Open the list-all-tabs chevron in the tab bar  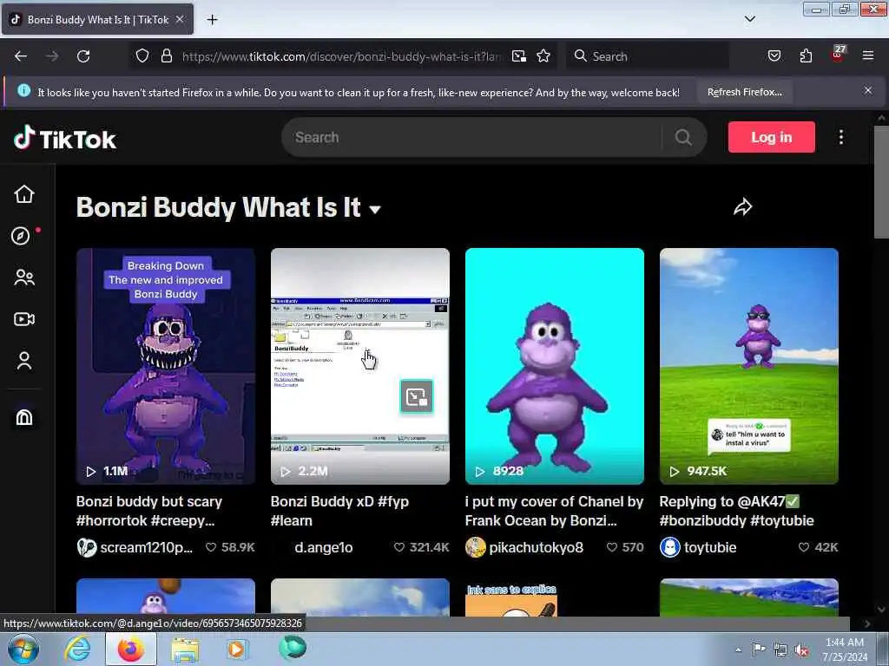(x=749, y=19)
